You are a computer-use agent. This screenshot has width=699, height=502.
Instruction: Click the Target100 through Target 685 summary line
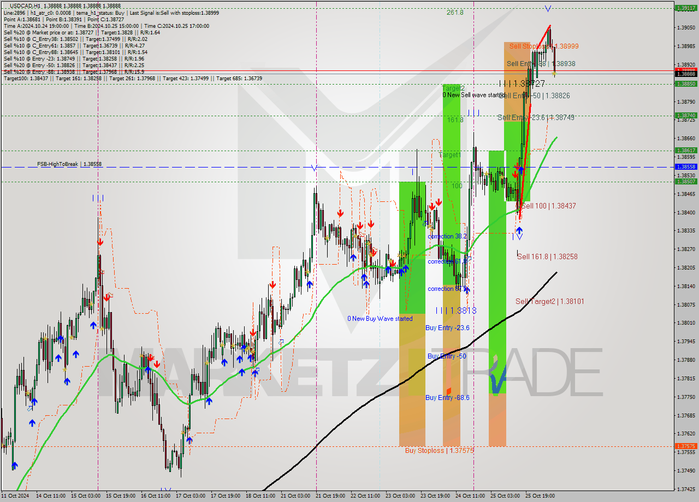[x=133, y=79]
